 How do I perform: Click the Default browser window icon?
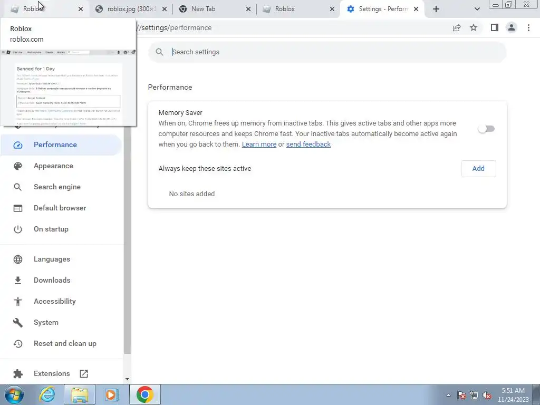[18, 208]
